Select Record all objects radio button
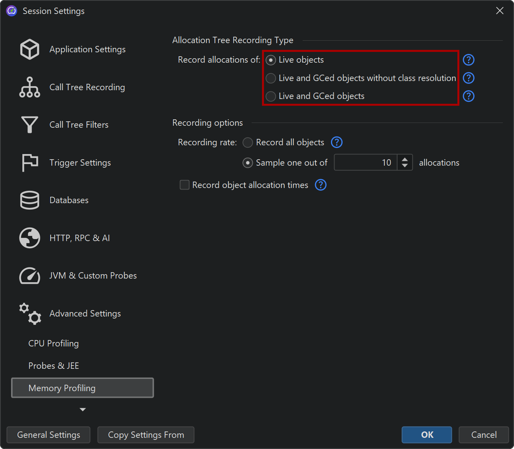This screenshot has height=449, width=514. coord(248,142)
